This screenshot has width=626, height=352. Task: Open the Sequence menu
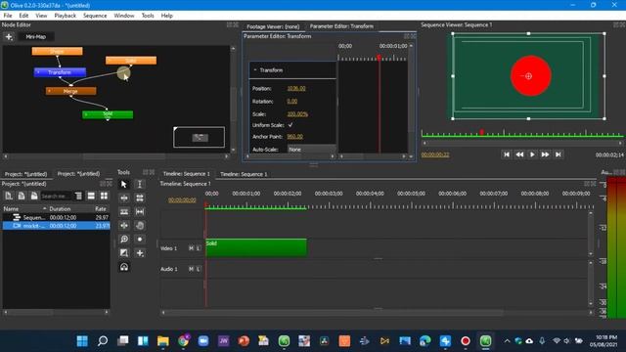[95, 16]
